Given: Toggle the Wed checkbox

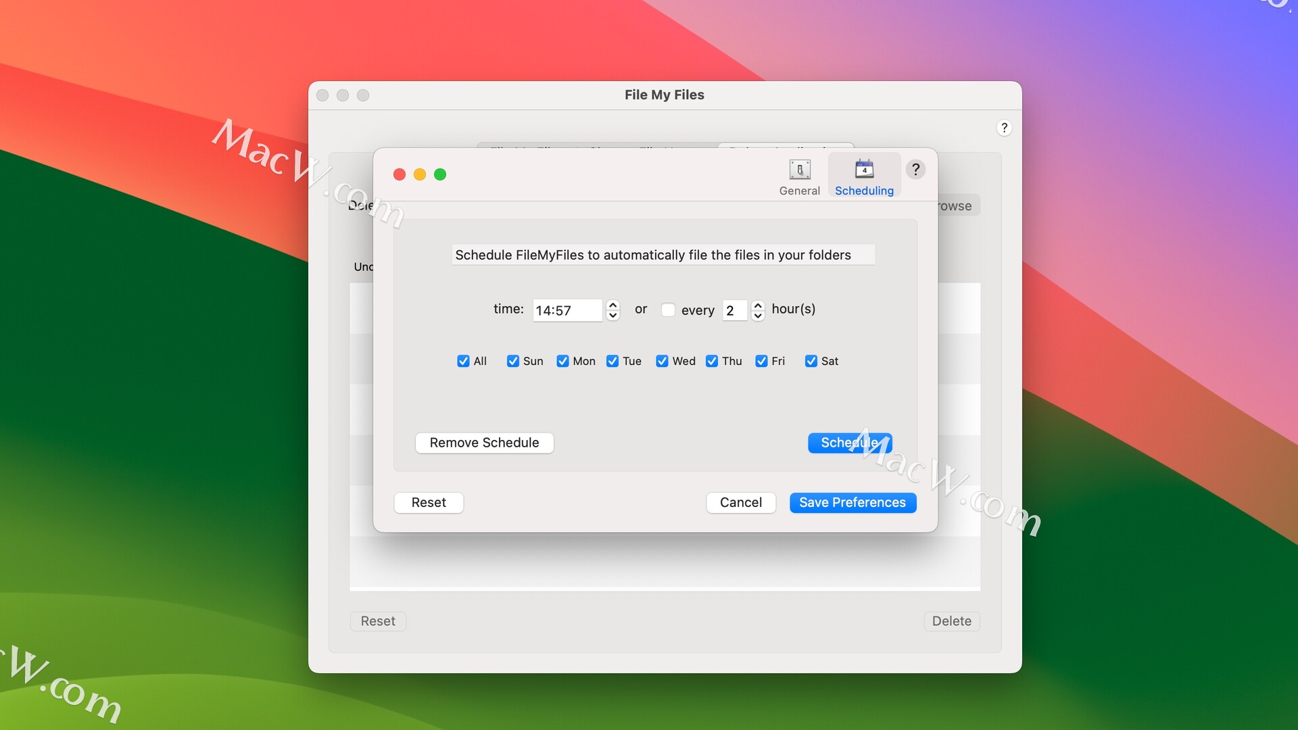Looking at the screenshot, I should tap(662, 361).
